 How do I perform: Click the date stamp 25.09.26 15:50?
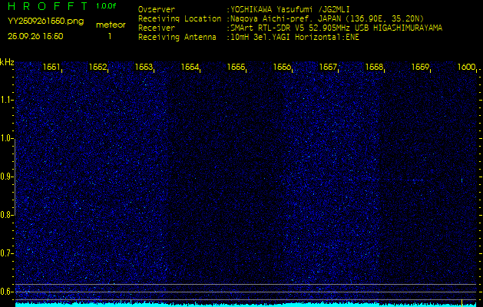[x=35, y=36]
